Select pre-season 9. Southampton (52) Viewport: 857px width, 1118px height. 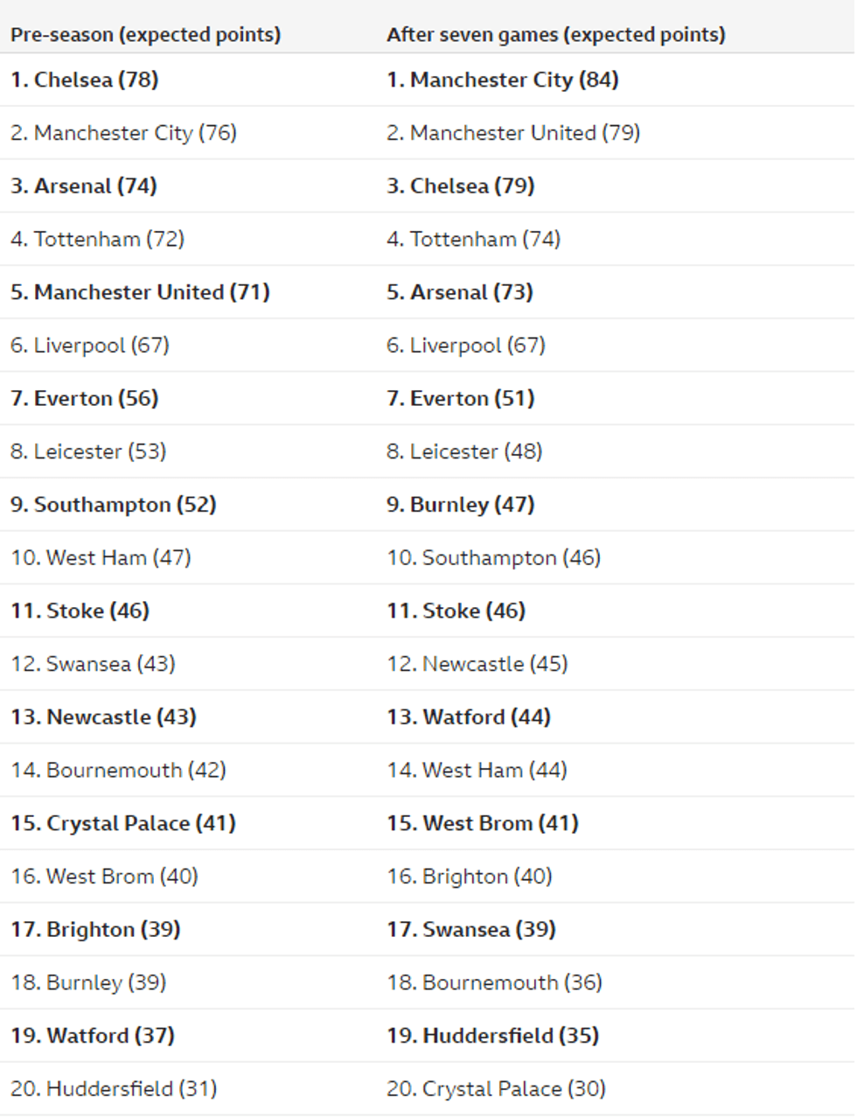pos(114,505)
